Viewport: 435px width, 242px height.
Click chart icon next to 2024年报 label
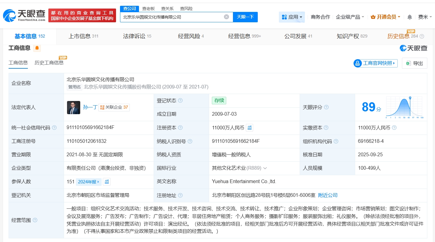[107, 182]
